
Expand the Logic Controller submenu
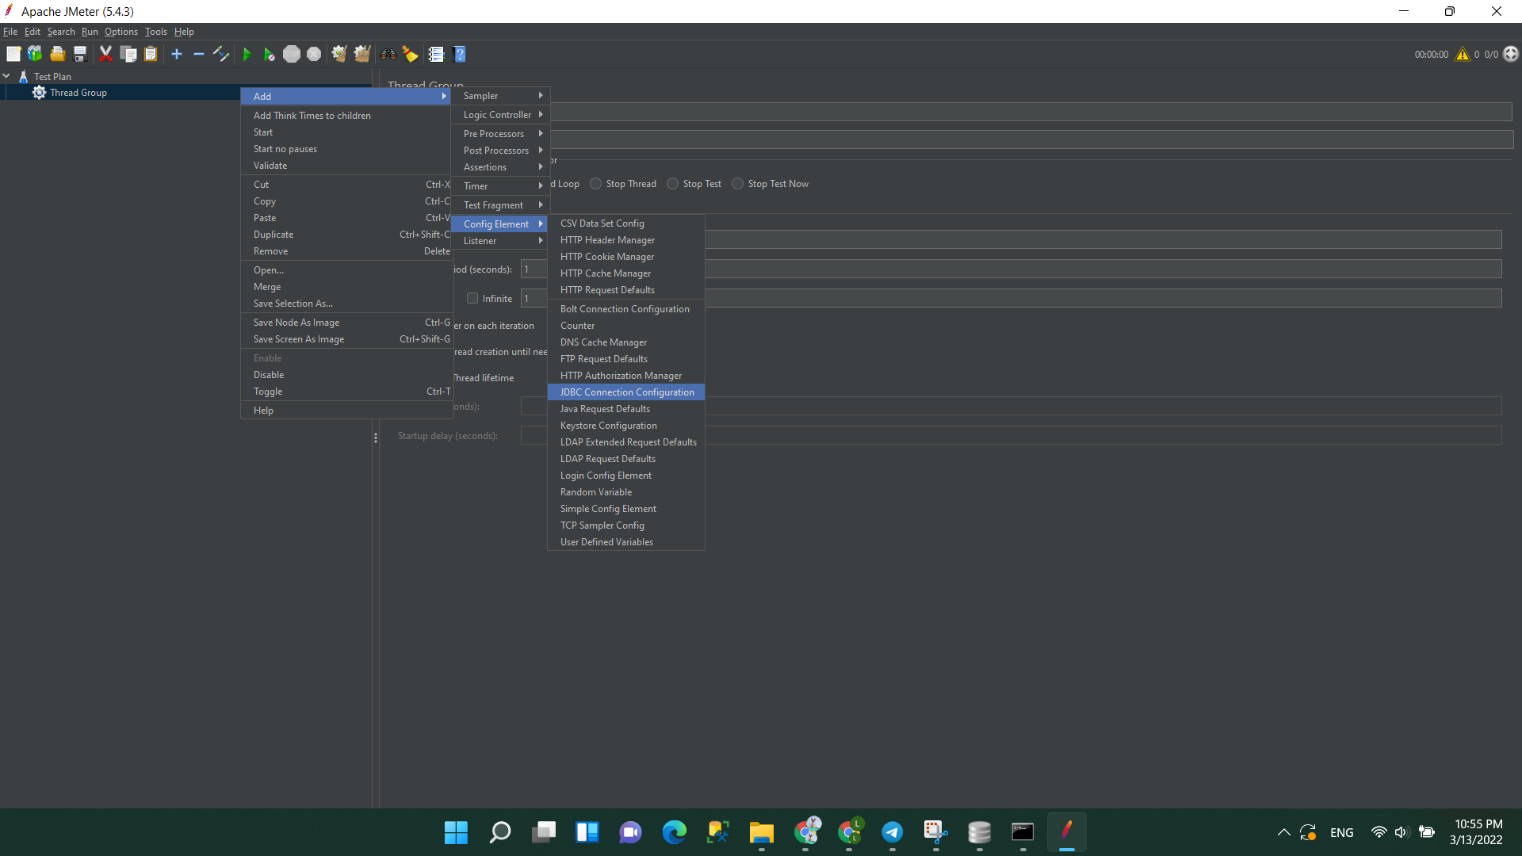tap(500, 114)
